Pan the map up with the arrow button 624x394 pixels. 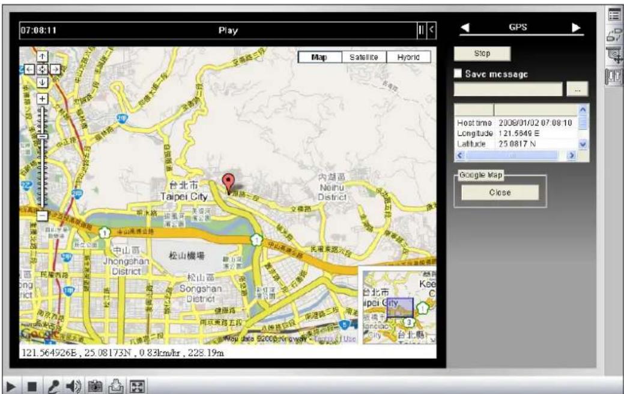coord(42,56)
